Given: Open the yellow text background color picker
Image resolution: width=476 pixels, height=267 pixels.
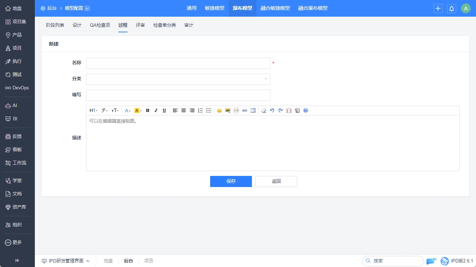Looking at the screenshot, I should click(138, 111).
